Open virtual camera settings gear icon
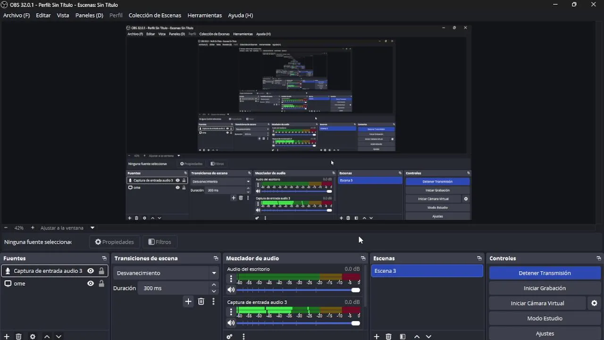Screen dimensions: 604x340 click(595, 303)
